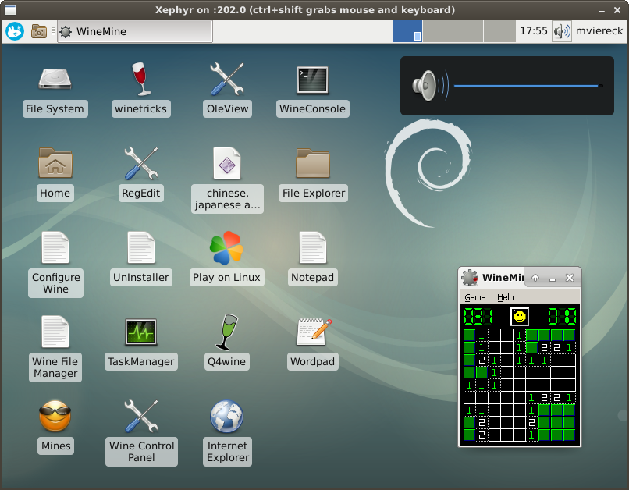629x490 pixels.
Task: Roll up the WineMine window with arrow button
Action: [535, 278]
